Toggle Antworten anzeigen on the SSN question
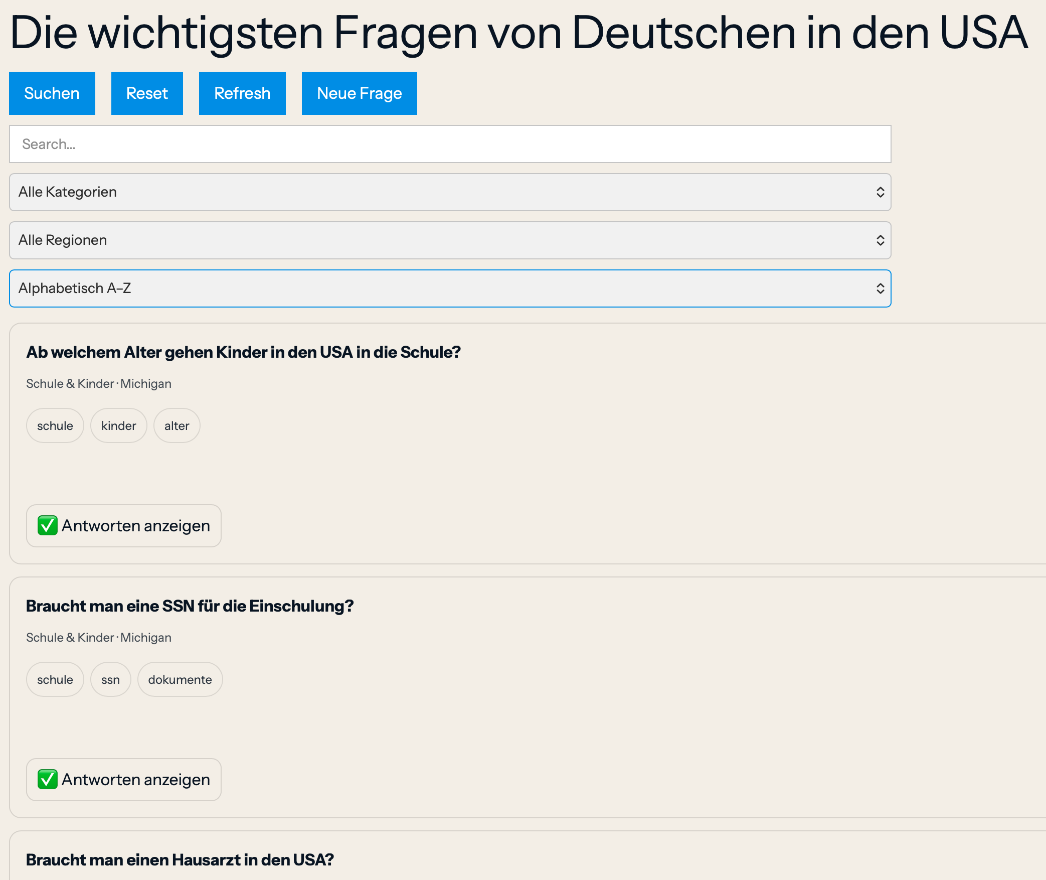Image resolution: width=1046 pixels, height=880 pixels. [123, 780]
